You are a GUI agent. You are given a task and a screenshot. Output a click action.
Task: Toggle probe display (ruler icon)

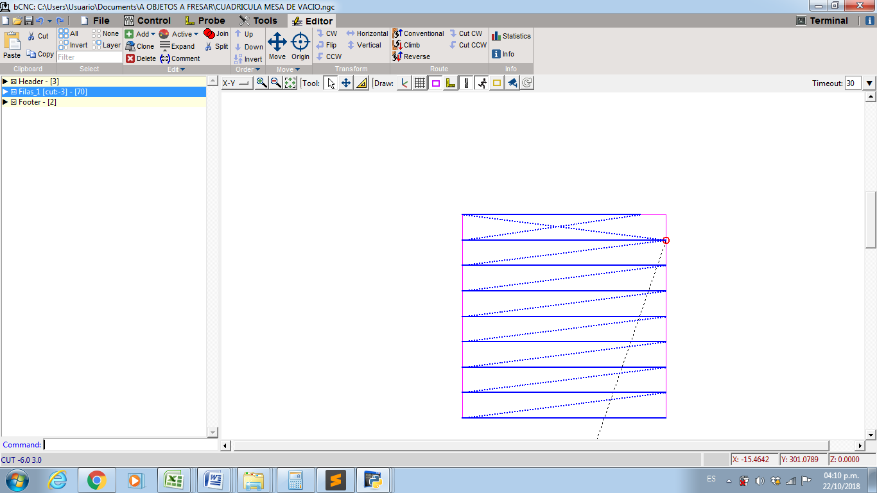451,83
